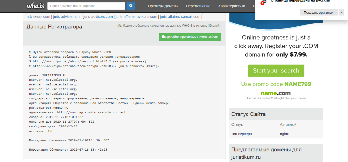Click the Статус Сайта section header
Screen dimensions: 348x162
248,114
